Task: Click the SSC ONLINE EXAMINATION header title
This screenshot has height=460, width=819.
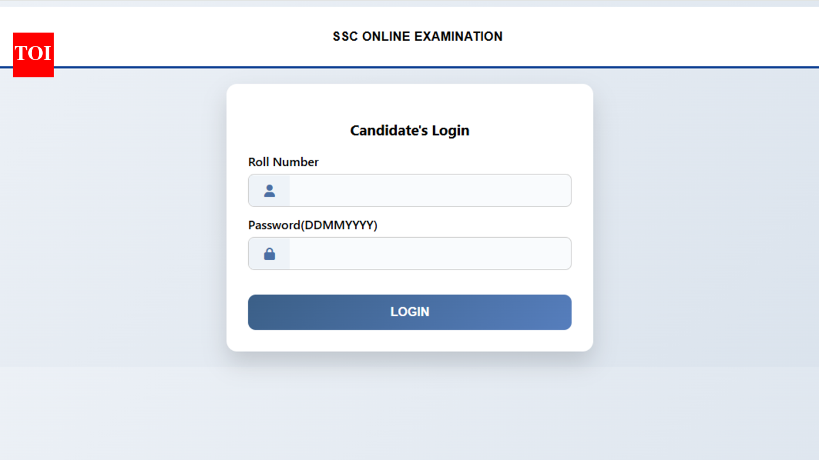Action: point(417,36)
